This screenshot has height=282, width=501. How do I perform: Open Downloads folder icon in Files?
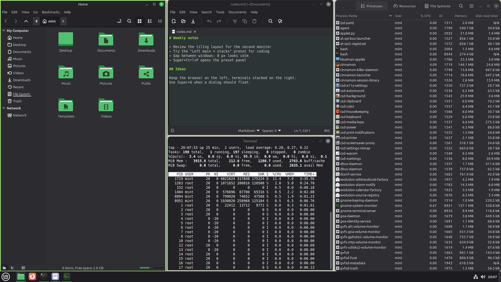pos(146,39)
